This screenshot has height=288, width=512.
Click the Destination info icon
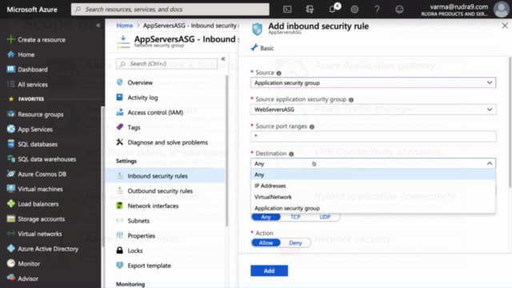click(x=291, y=154)
